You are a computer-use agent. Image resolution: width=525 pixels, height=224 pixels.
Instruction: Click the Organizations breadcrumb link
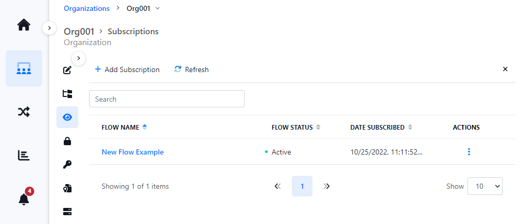click(x=87, y=8)
